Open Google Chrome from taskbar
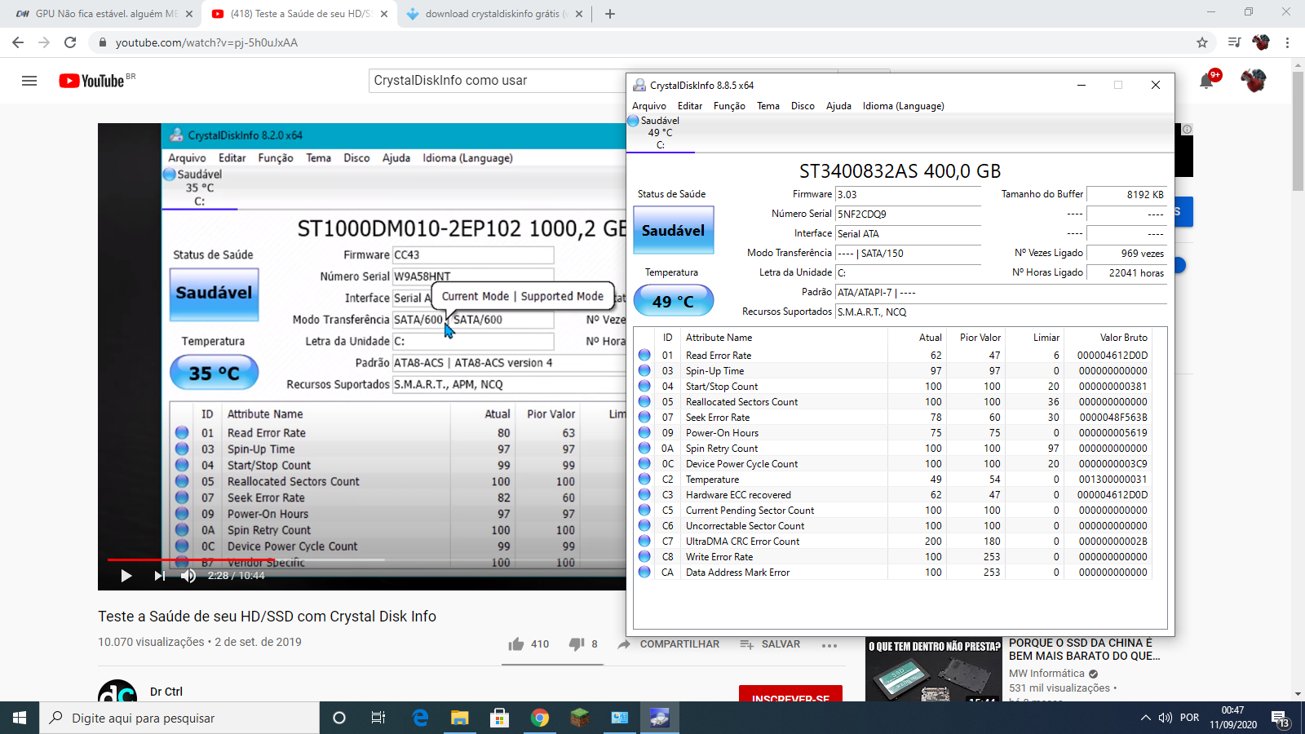Screen dimensions: 1305x734 539,718
